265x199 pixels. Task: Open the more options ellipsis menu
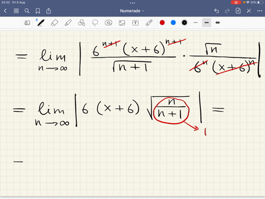click(x=259, y=11)
